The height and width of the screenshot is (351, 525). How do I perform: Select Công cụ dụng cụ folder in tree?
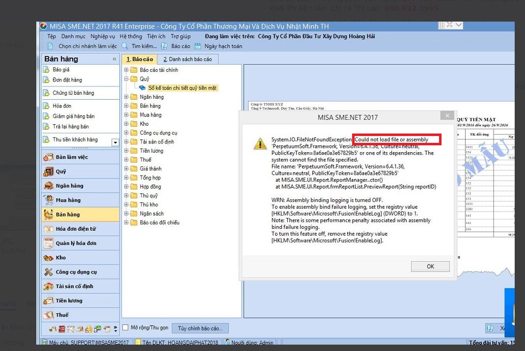click(x=158, y=133)
